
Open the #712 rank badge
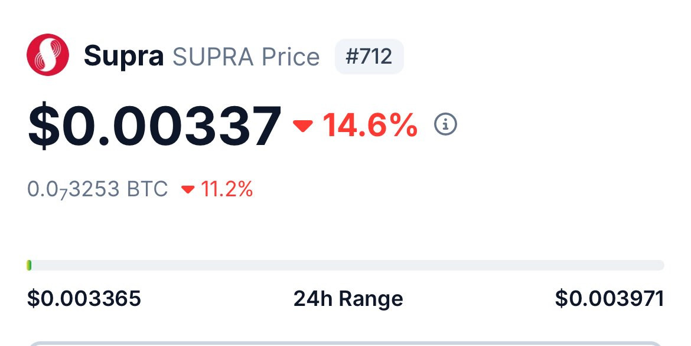(369, 56)
